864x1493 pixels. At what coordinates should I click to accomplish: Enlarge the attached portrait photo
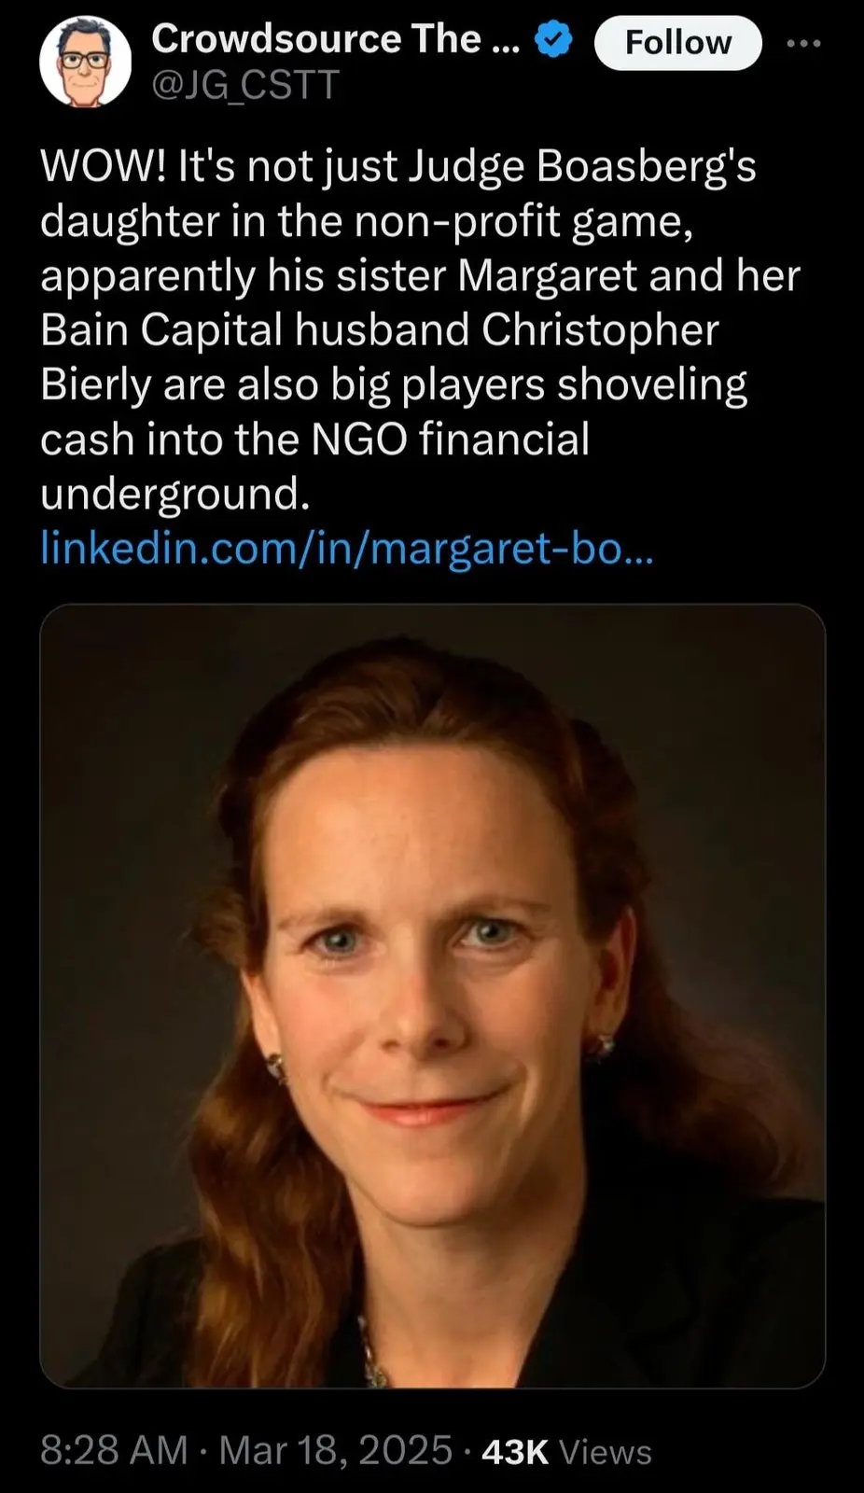pos(432,996)
